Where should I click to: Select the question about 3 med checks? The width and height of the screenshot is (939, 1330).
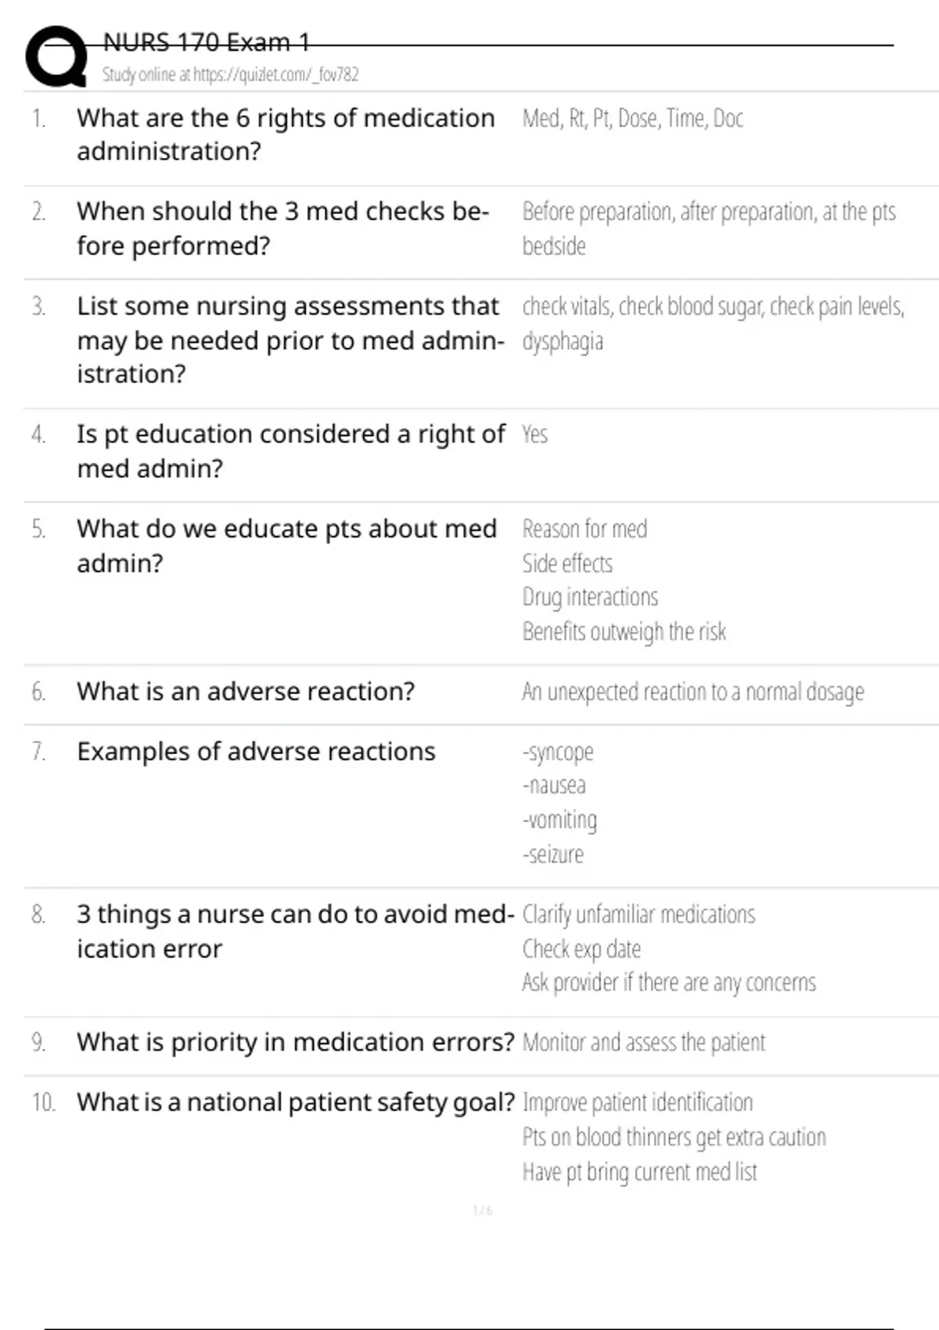[282, 228]
